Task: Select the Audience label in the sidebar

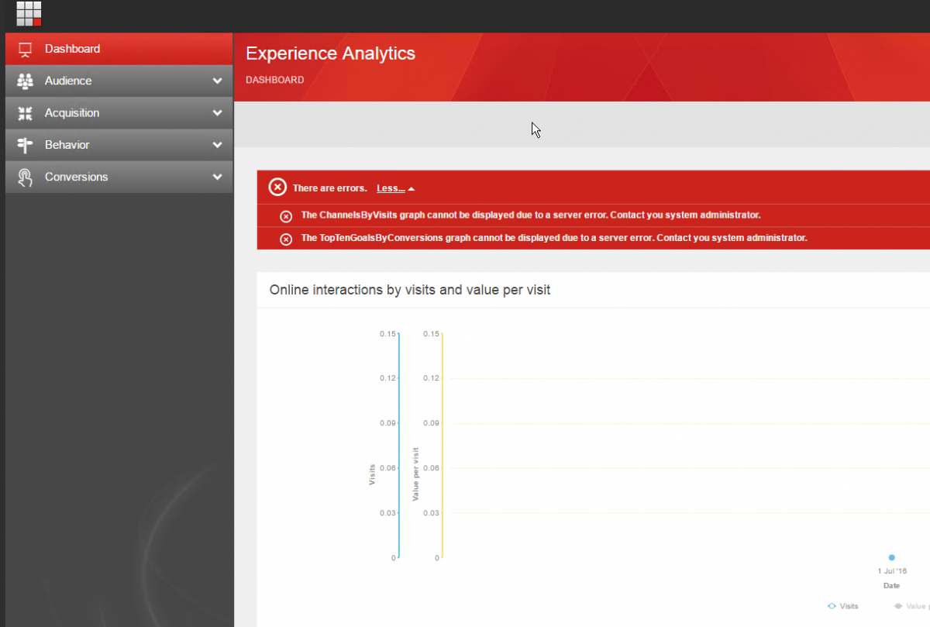Action: [x=68, y=81]
